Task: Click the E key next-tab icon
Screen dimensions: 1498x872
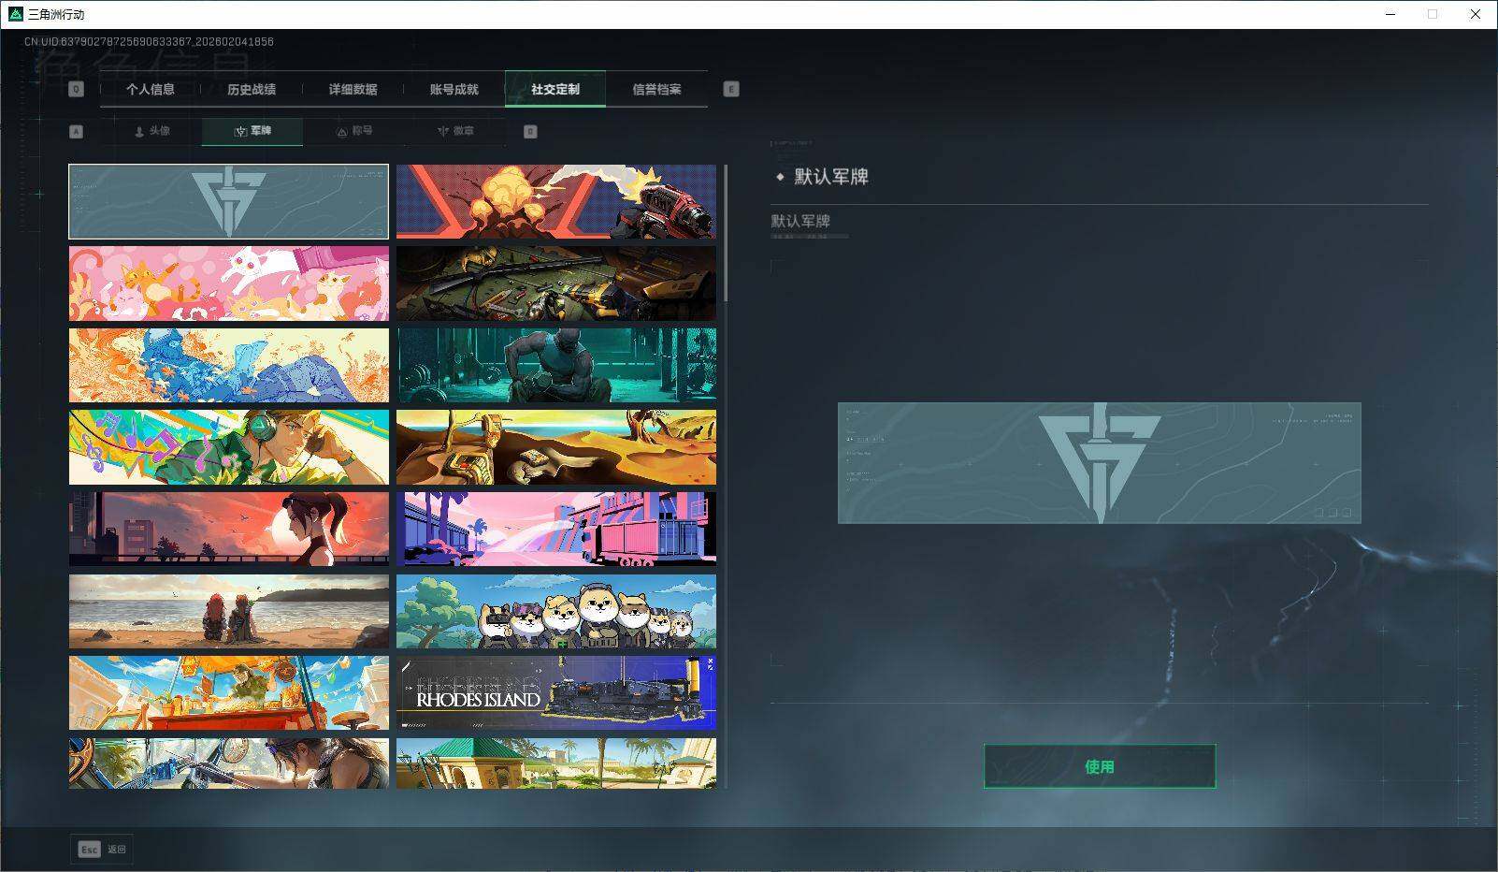Action: [x=731, y=90]
